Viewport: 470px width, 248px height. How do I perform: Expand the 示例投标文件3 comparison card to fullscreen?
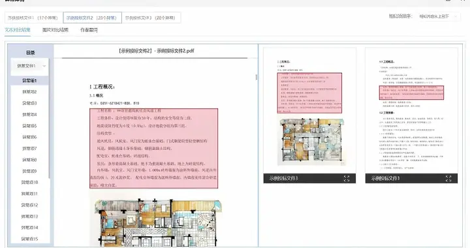click(x=347, y=179)
